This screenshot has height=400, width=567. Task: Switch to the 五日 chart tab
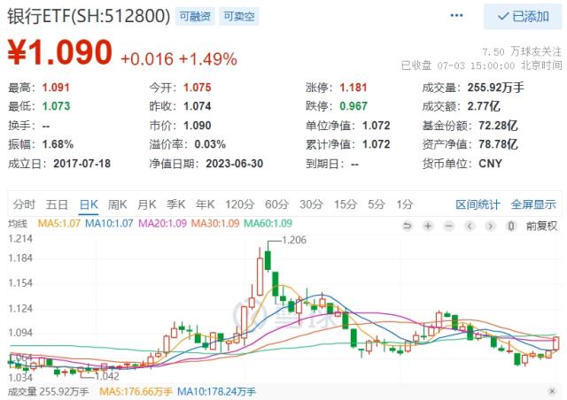click(x=57, y=204)
